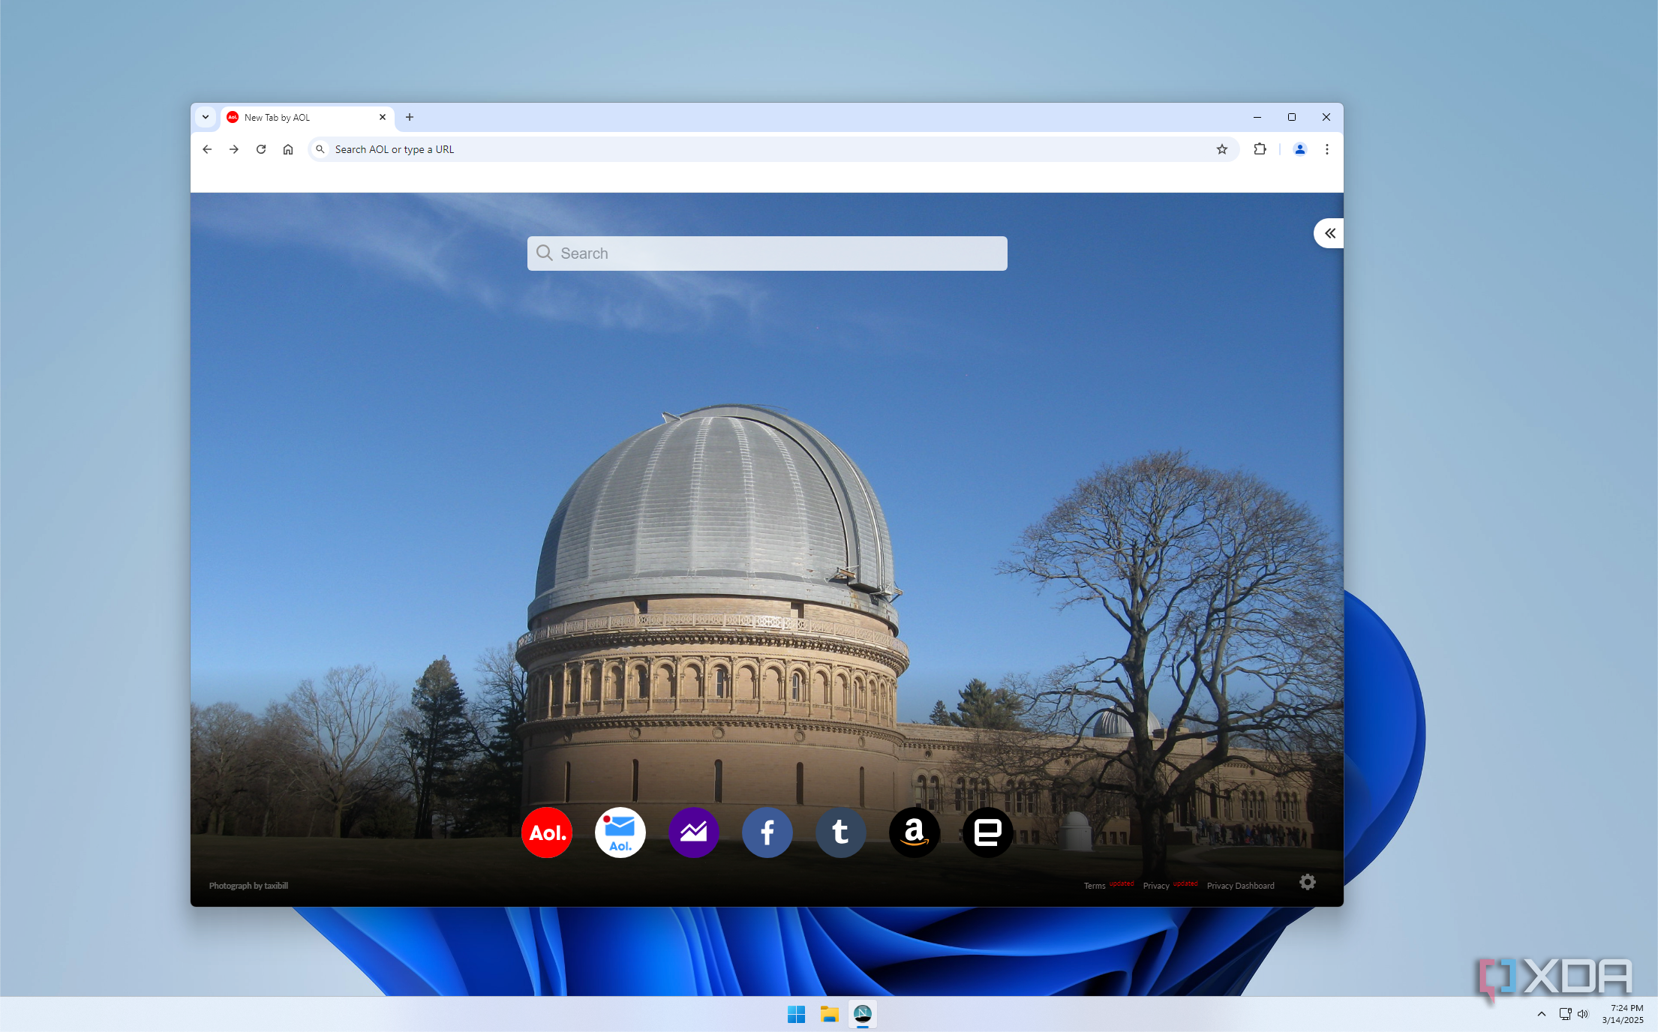Open the Extensions puzzle icon
1658x1032 pixels.
click(1260, 149)
